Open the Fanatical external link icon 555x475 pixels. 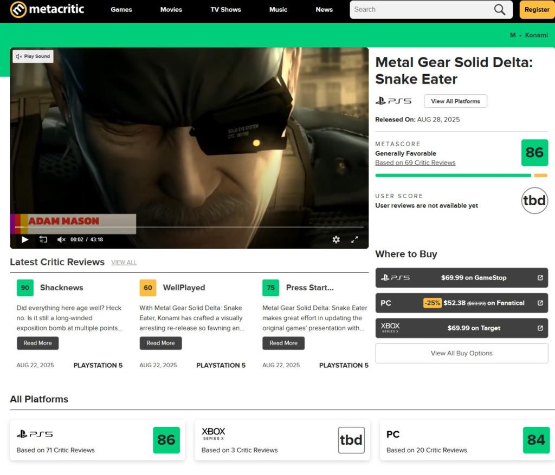pyautogui.click(x=540, y=303)
